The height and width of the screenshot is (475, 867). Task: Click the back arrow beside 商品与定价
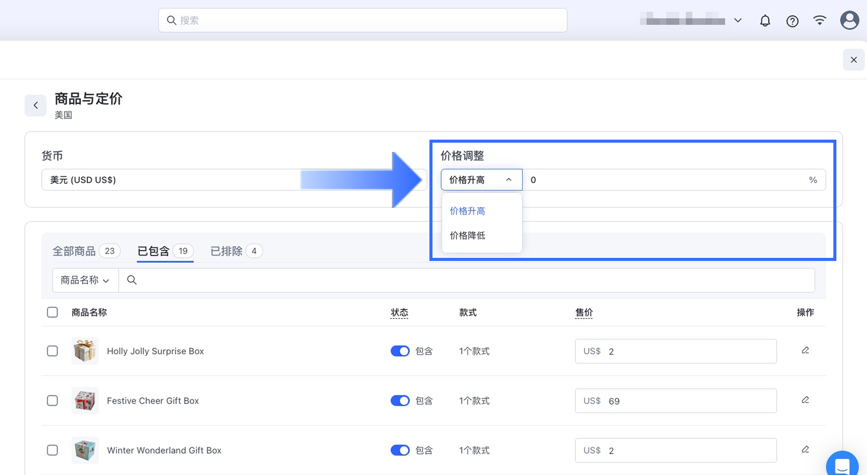point(36,105)
